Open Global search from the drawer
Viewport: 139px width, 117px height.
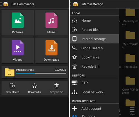pos(95,48)
